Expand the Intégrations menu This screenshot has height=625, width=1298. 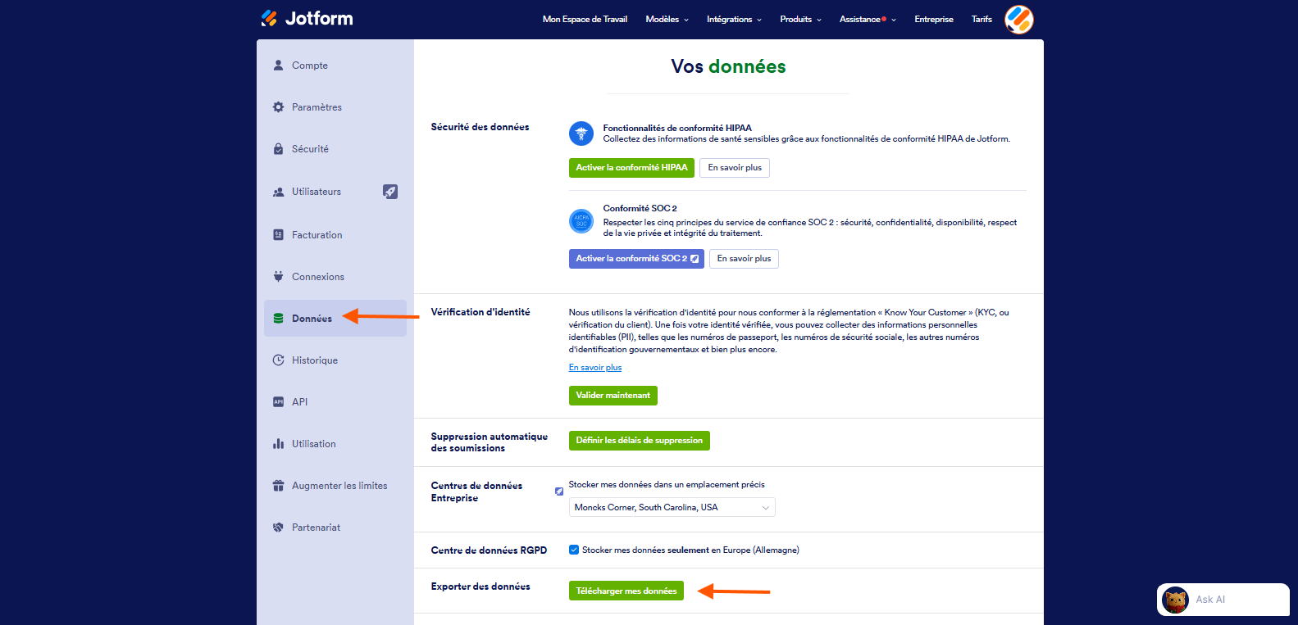tap(734, 19)
